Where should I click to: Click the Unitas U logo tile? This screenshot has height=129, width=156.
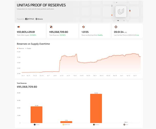121,12
